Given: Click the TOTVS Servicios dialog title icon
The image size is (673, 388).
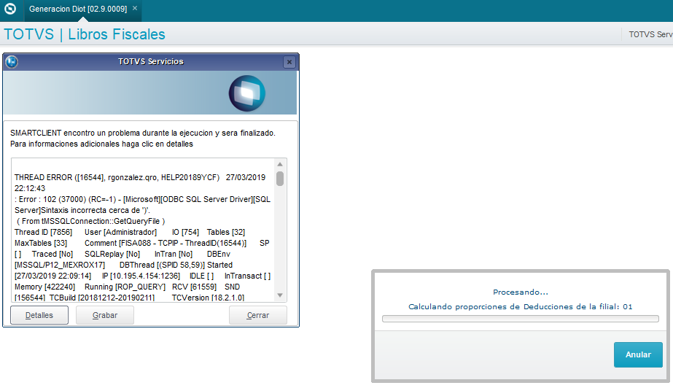Looking at the screenshot, I should 12,62.
